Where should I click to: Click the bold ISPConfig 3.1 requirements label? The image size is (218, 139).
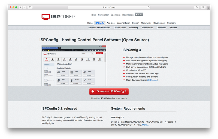(x=117, y=117)
